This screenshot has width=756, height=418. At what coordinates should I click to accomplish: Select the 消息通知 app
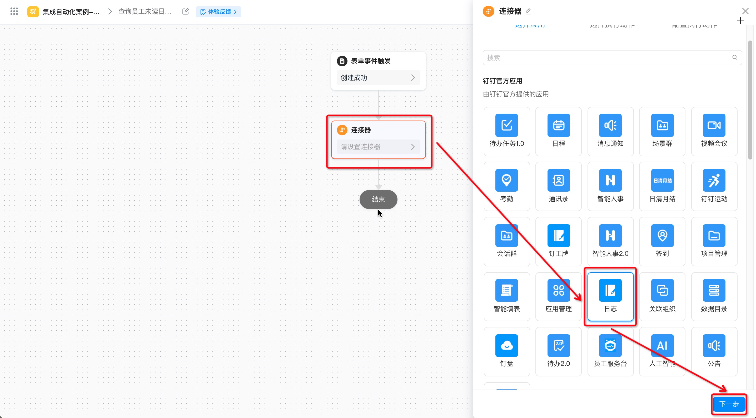pos(610,131)
